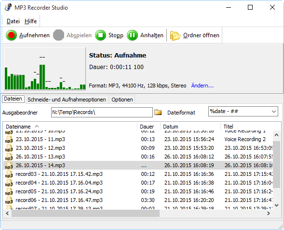Click the Ausgabeordner path field

coord(102,113)
